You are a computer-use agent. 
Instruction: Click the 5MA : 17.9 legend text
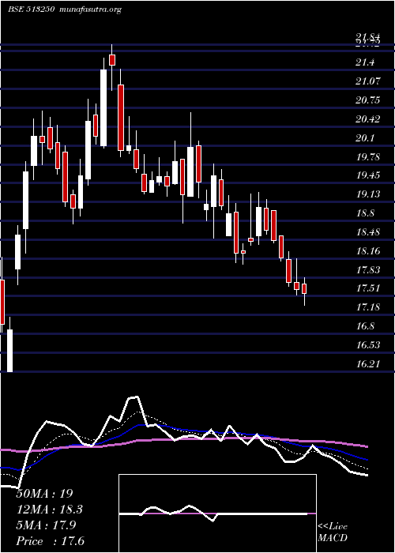click(x=46, y=525)
